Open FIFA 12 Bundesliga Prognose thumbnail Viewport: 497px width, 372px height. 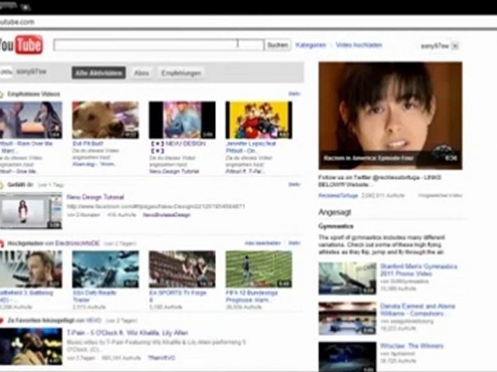[x=259, y=268]
